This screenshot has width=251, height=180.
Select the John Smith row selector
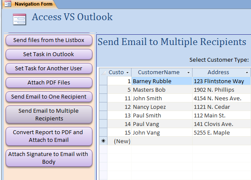103,98
